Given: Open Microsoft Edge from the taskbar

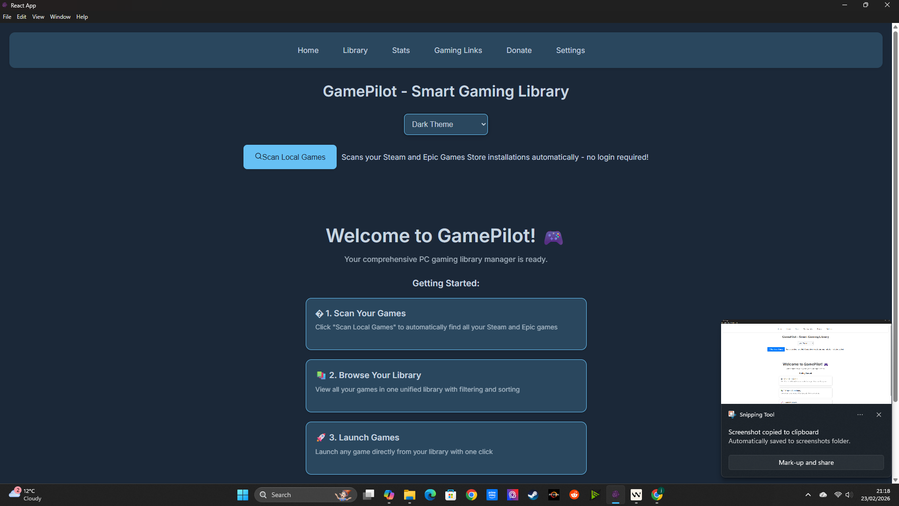Looking at the screenshot, I should [430, 495].
